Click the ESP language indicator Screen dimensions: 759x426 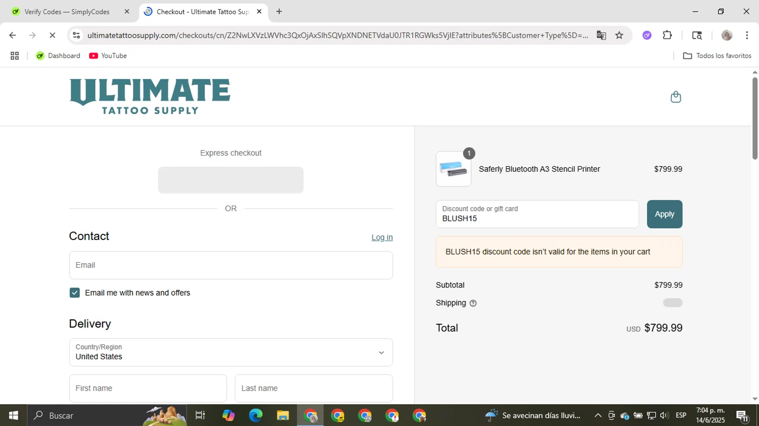pyautogui.click(x=681, y=415)
